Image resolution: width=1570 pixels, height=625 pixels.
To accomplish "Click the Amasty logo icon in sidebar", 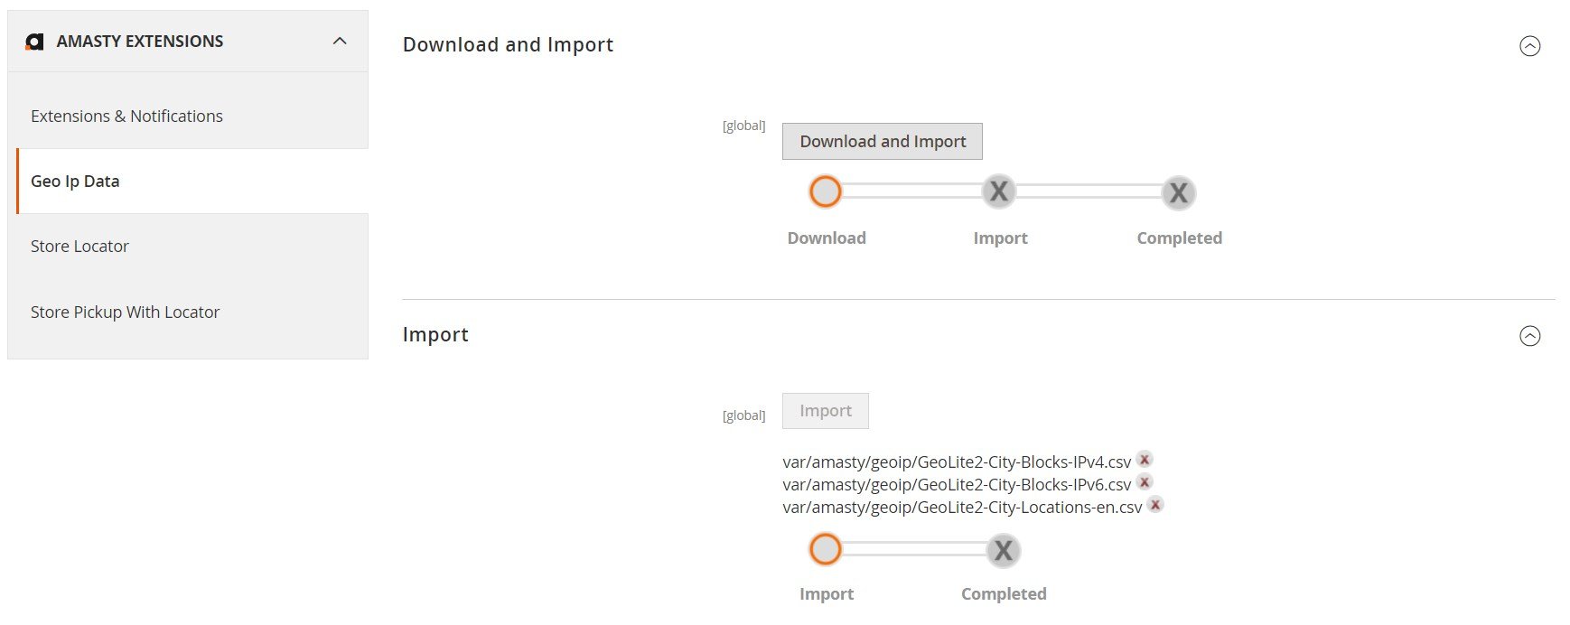I will click(34, 42).
